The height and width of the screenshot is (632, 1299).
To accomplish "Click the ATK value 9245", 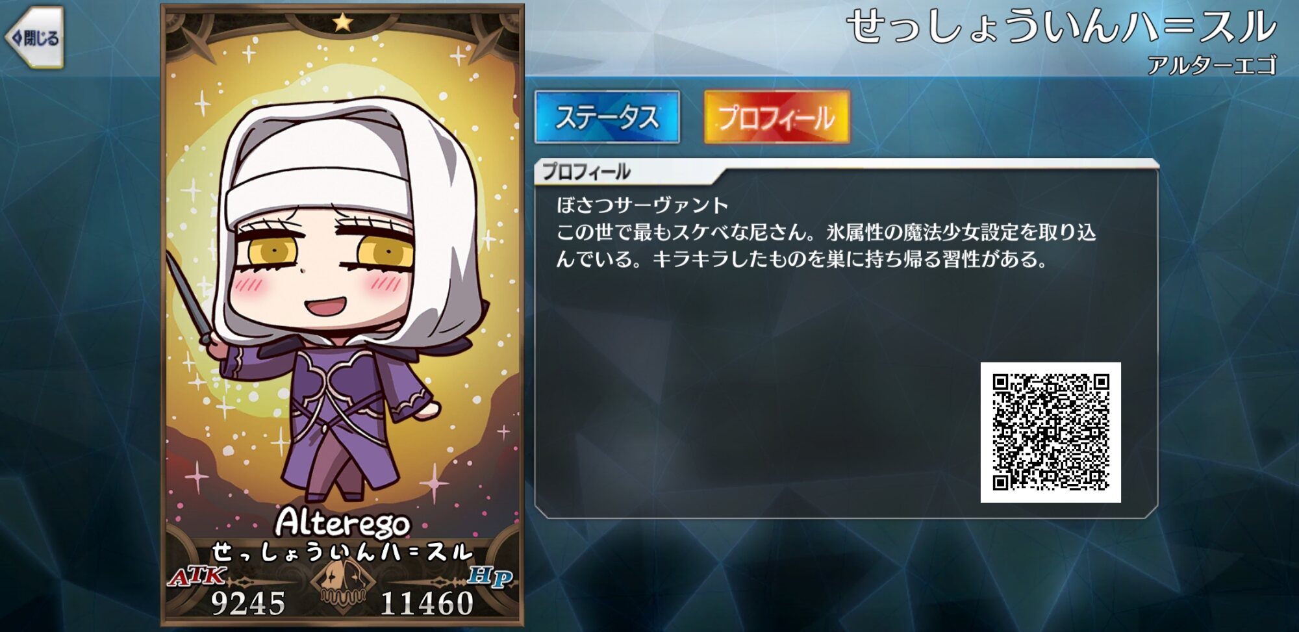I will point(249,603).
